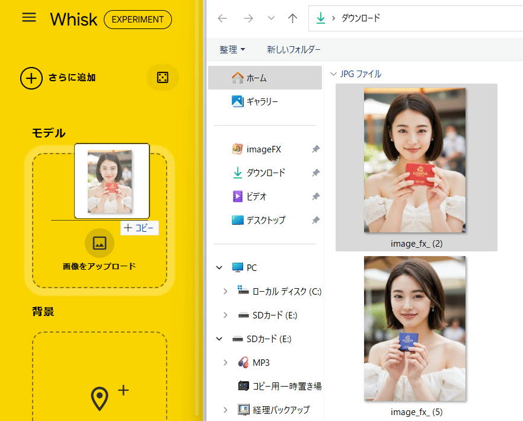Unpin ビデオ from quick access

click(316, 196)
